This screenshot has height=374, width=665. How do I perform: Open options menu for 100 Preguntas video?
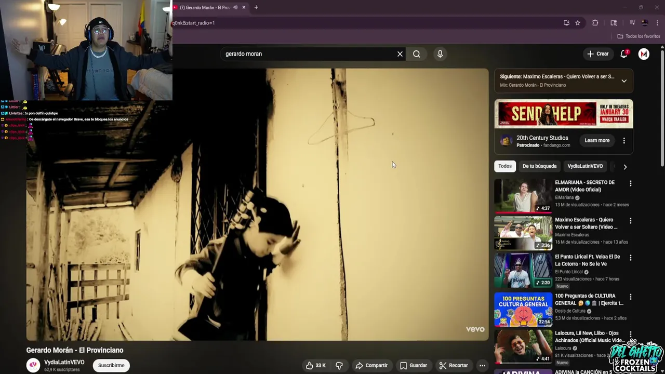[x=631, y=297]
